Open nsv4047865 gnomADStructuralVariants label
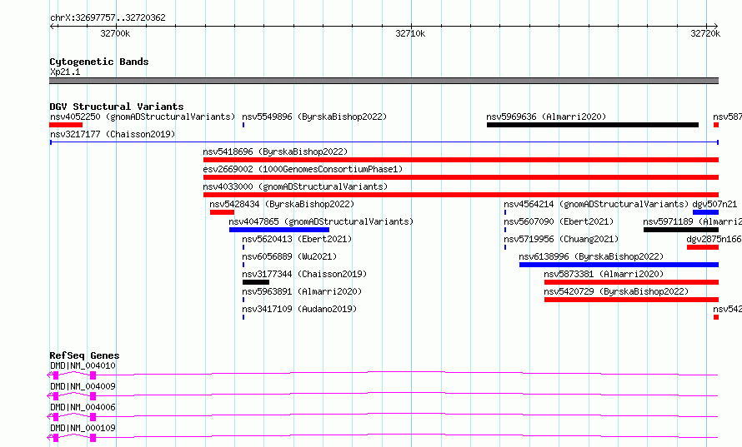 click(321, 221)
